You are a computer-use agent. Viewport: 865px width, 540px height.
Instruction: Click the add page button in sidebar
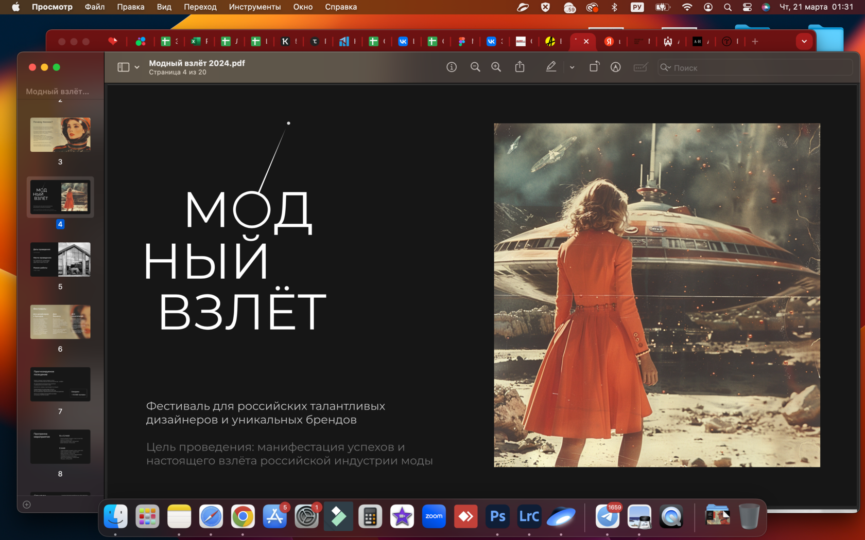[27, 505]
